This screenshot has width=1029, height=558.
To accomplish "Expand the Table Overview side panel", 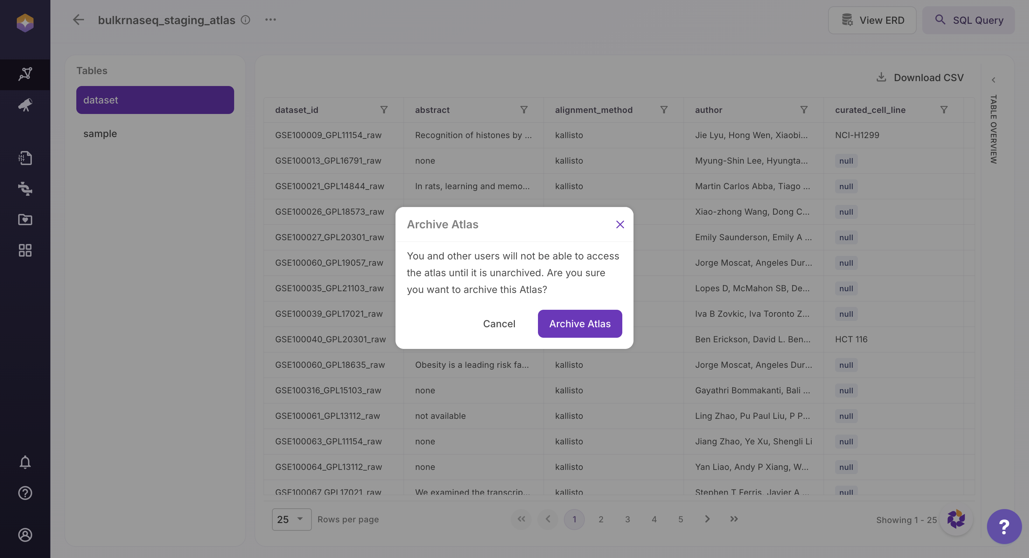I will pos(993,80).
